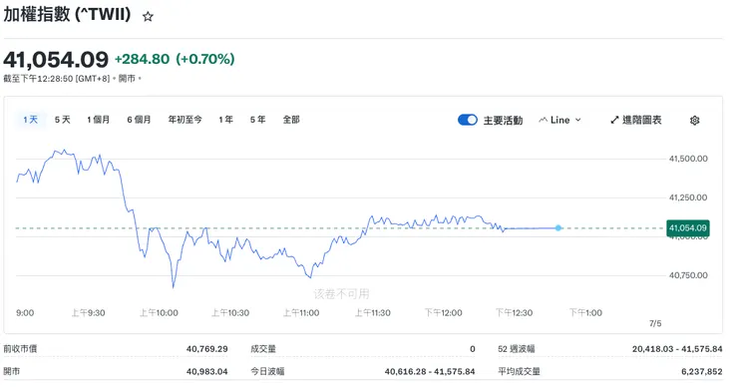Select the 5 年 range tab
Image resolution: width=738 pixels, height=388 pixels.
[258, 120]
